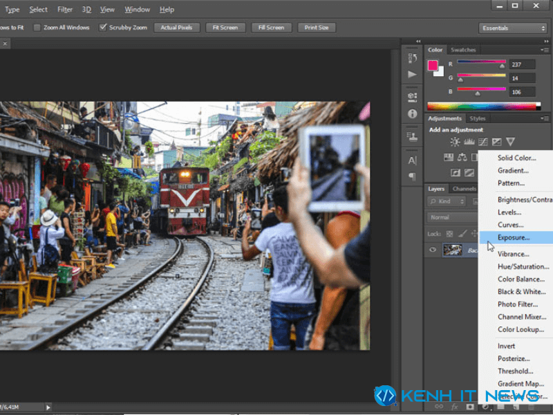Open the History panel icon
The height and width of the screenshot is (415, 553).
[x=412, y=58]
